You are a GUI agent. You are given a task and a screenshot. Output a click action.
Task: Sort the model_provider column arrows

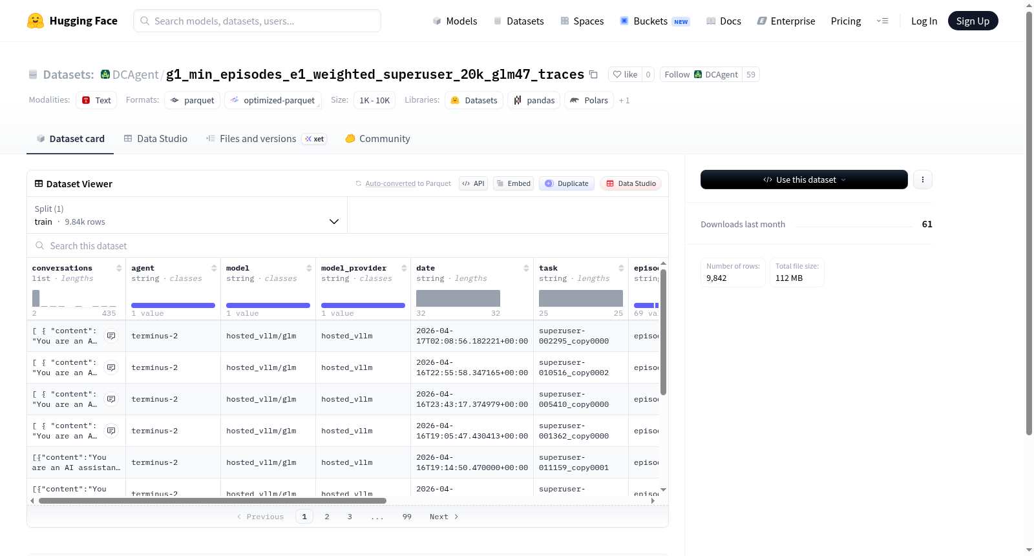click(x=404, y=268)
